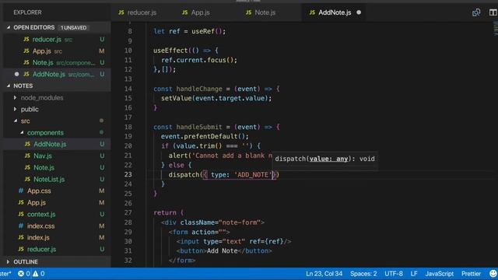This screenshot has width=498, height=280.
Task: Click the Add Note button text line 31
Action: click(x=222, y=250)
